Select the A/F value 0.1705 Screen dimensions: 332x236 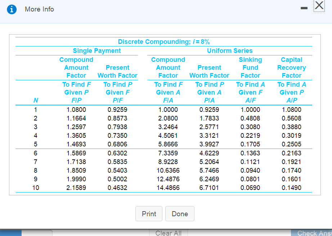[250, 144]
